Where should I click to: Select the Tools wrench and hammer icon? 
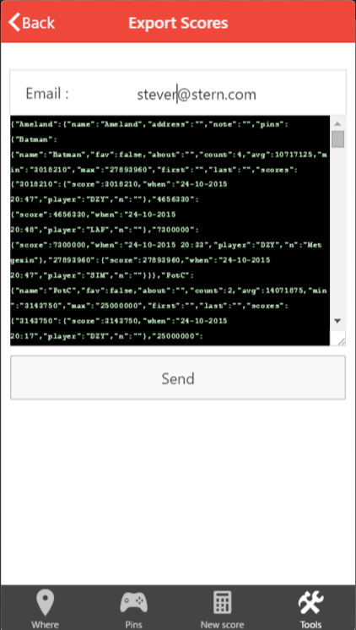coord(310,603)
